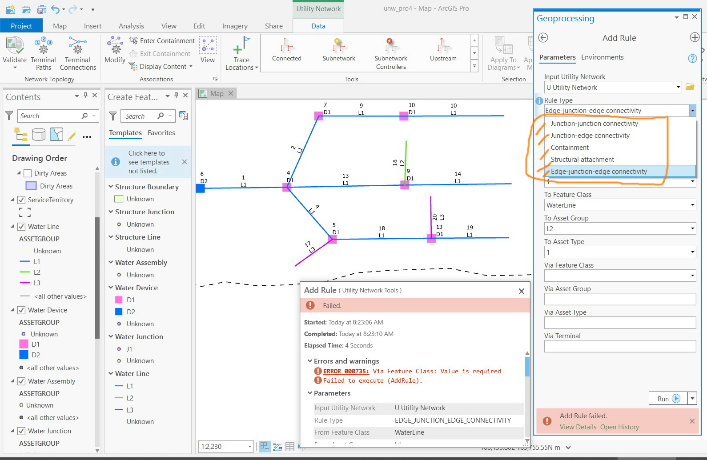Dismiss the Add Rule failed banner
The image size is (707, 460).
tap(692, 421)
